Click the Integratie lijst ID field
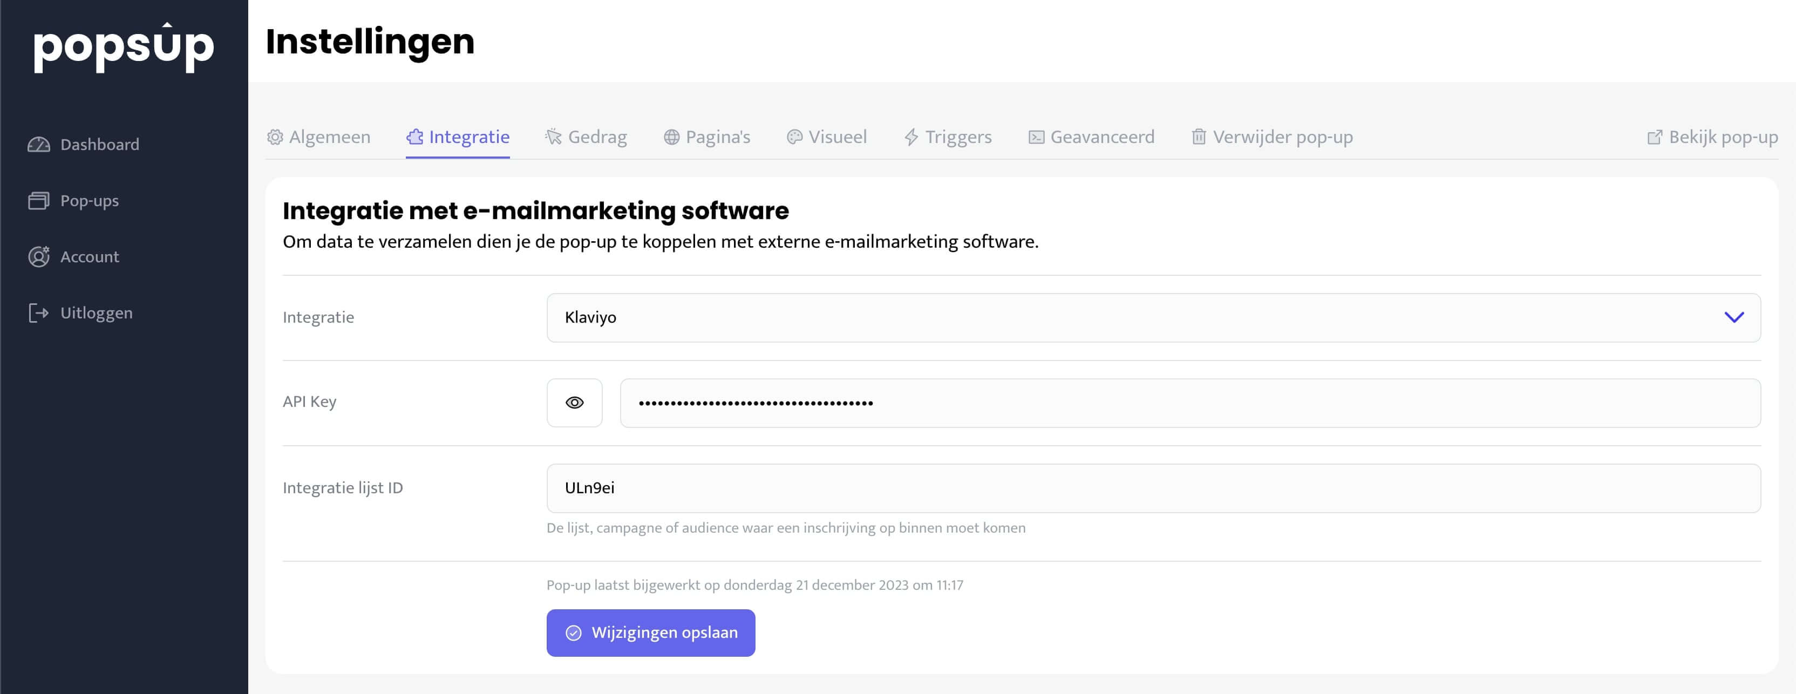 coord(1153,487)
